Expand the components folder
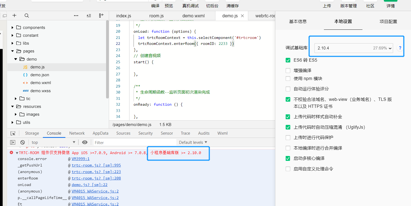 click(x=30, y=28)
